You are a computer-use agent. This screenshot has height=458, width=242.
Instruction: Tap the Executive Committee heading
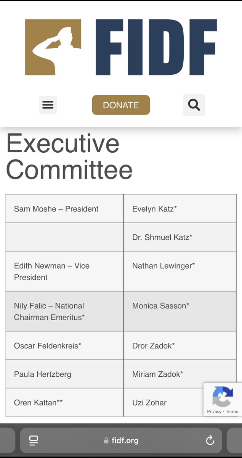click(69, 156)
